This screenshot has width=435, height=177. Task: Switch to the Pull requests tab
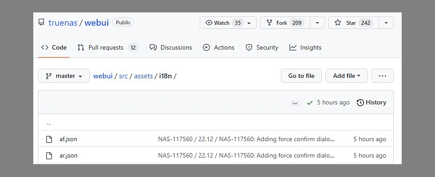[x=107, y=47]
